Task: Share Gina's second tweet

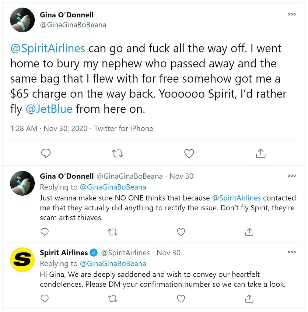Action: point(249,232)
